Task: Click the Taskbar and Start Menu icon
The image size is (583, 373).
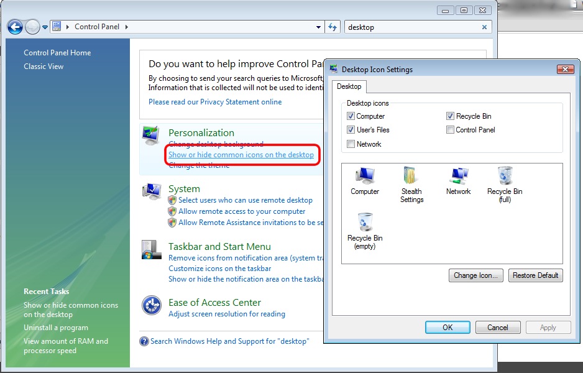Action: (151, 249)
